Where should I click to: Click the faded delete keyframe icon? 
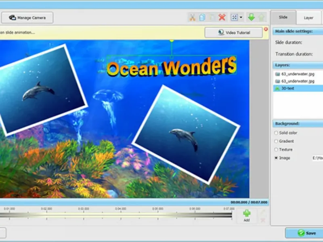(263, 220)
